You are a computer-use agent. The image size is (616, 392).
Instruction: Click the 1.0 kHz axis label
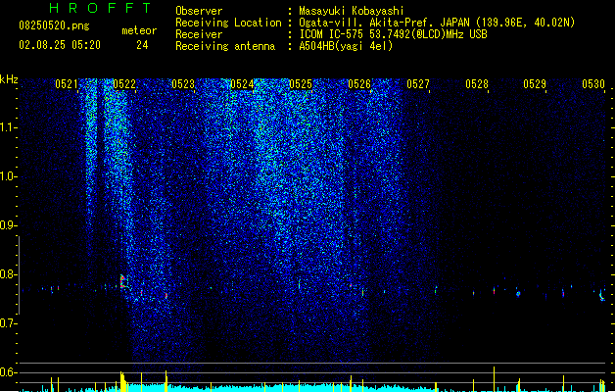click(8, 176)
